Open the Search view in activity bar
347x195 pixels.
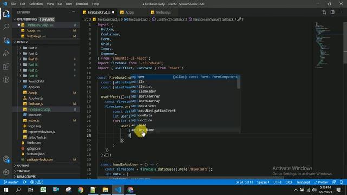pos(6,27)
